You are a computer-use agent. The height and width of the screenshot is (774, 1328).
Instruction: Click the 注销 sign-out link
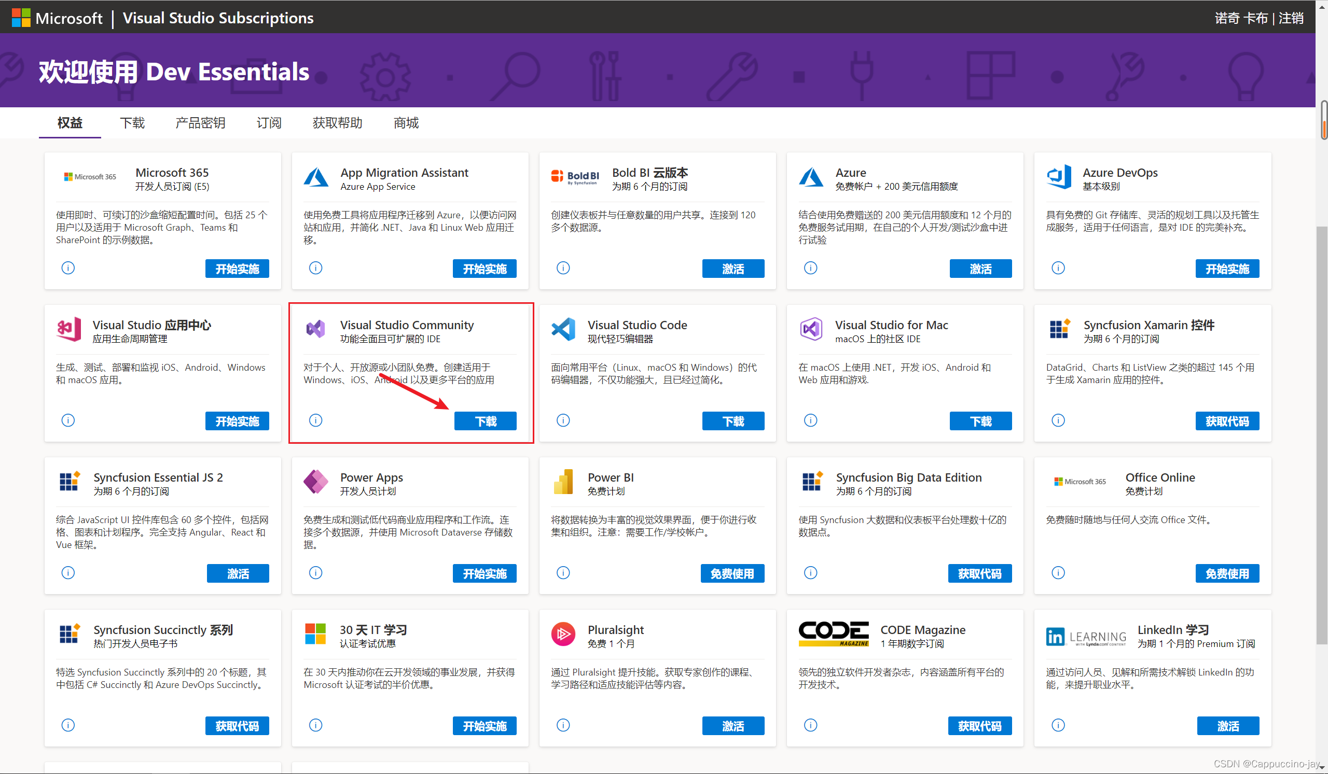(x=1290, y=18)
